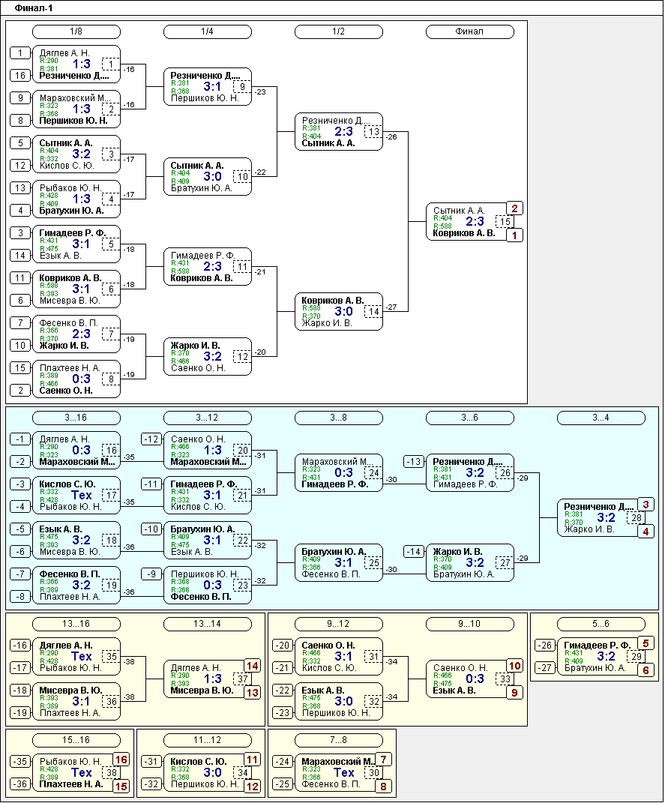Open match Саенко vs Кислов 3:1
Screen dimensions: 665x803
tap(338, 657)
